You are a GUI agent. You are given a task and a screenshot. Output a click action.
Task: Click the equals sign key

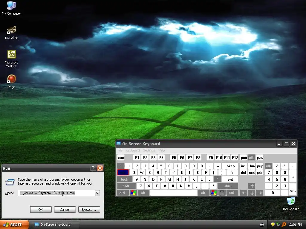click(218, 166)
